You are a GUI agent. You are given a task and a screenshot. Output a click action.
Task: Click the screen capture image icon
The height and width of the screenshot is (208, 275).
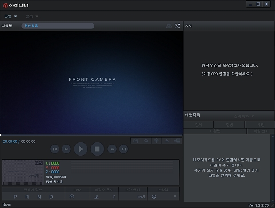tap(136, 141)
